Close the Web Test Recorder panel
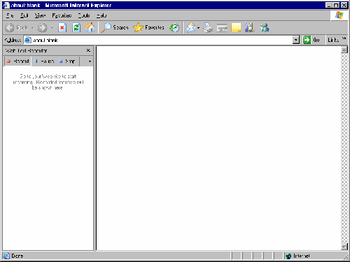This screenshot has width=350, height=262. pos(88,50)
